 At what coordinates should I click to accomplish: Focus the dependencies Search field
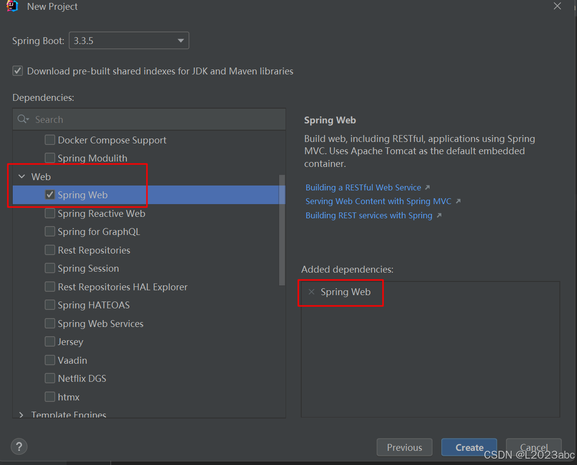tap(149, 119)
